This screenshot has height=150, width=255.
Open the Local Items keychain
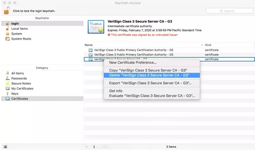click(19, 29)
